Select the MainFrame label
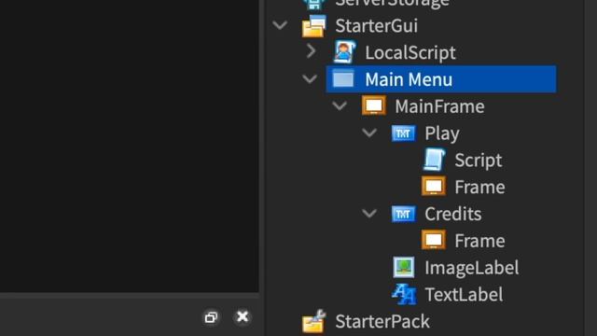 click(x=439, y=106)
